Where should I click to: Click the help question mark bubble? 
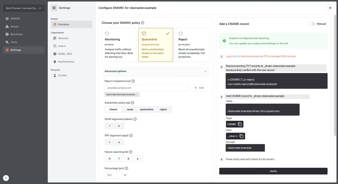coord(6,178)
